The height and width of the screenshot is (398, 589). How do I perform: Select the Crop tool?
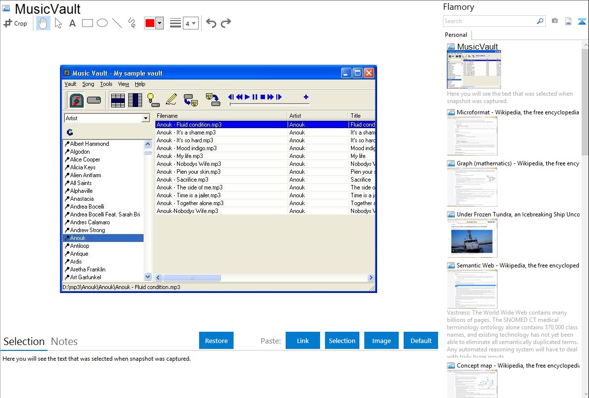click(x=15, y=23)
